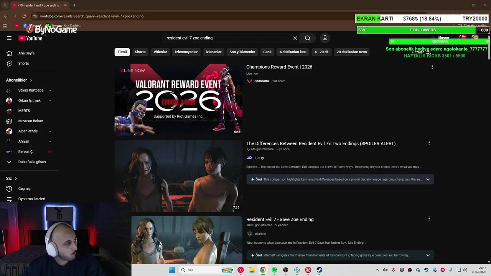Open File Explorer from the taskbar
The width and height of the screenshot is (491, 276).
pos(252,270)
